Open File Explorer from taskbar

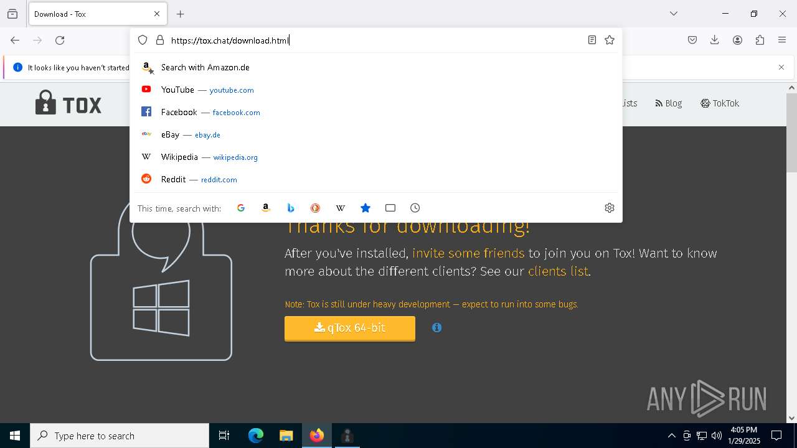286,436
